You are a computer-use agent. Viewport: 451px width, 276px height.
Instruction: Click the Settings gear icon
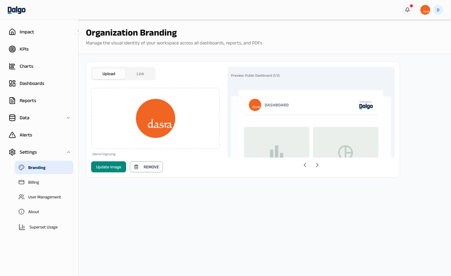(x=12, y=152)
